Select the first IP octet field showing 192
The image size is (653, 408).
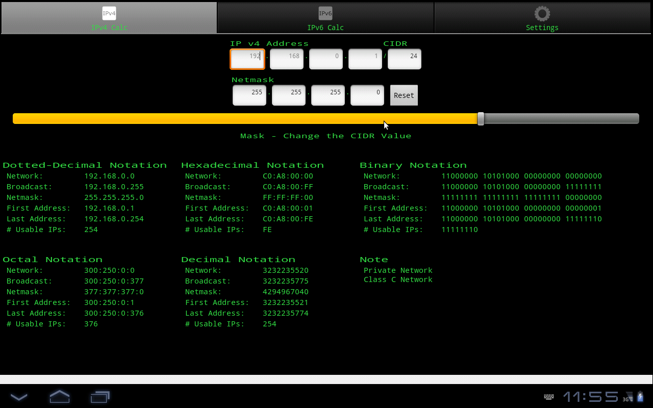pos(247,59)
